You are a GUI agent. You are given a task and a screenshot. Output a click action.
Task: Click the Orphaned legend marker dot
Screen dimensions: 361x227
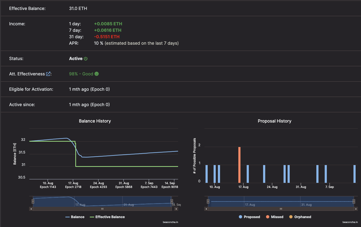[x=291, y=217]
